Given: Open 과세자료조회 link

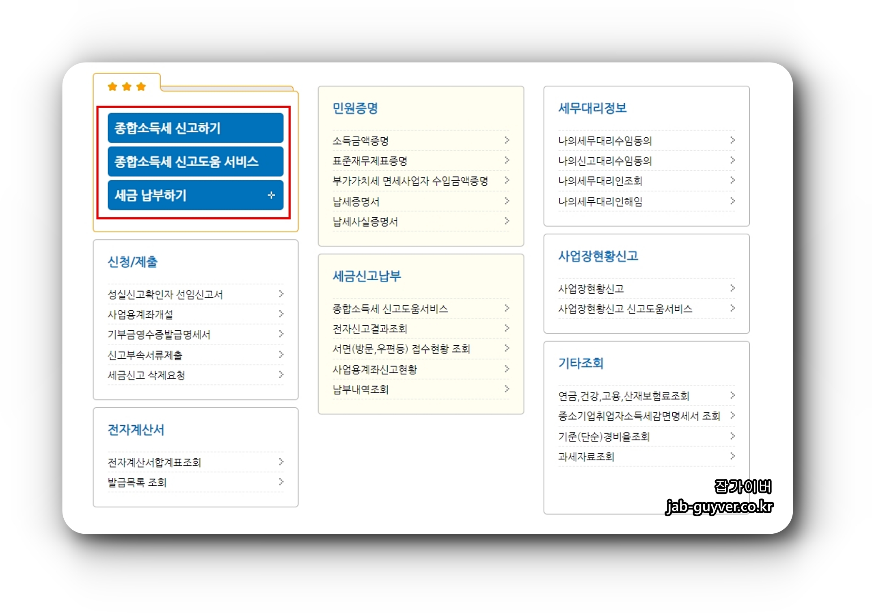Looking at the screenshot, I should (586, 457).
